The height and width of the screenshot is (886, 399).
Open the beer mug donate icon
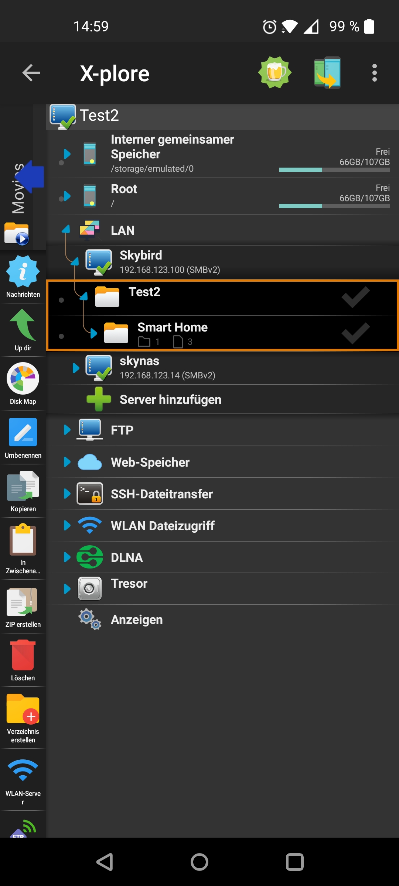pyautogui.click(x=275, y=72)
